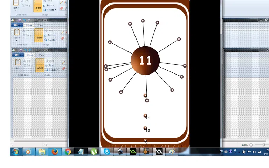The width and height of the screenshot is (269, 168).
Task: Switch to the View tab in the lowest Paint window
Action: coord(42,55)
